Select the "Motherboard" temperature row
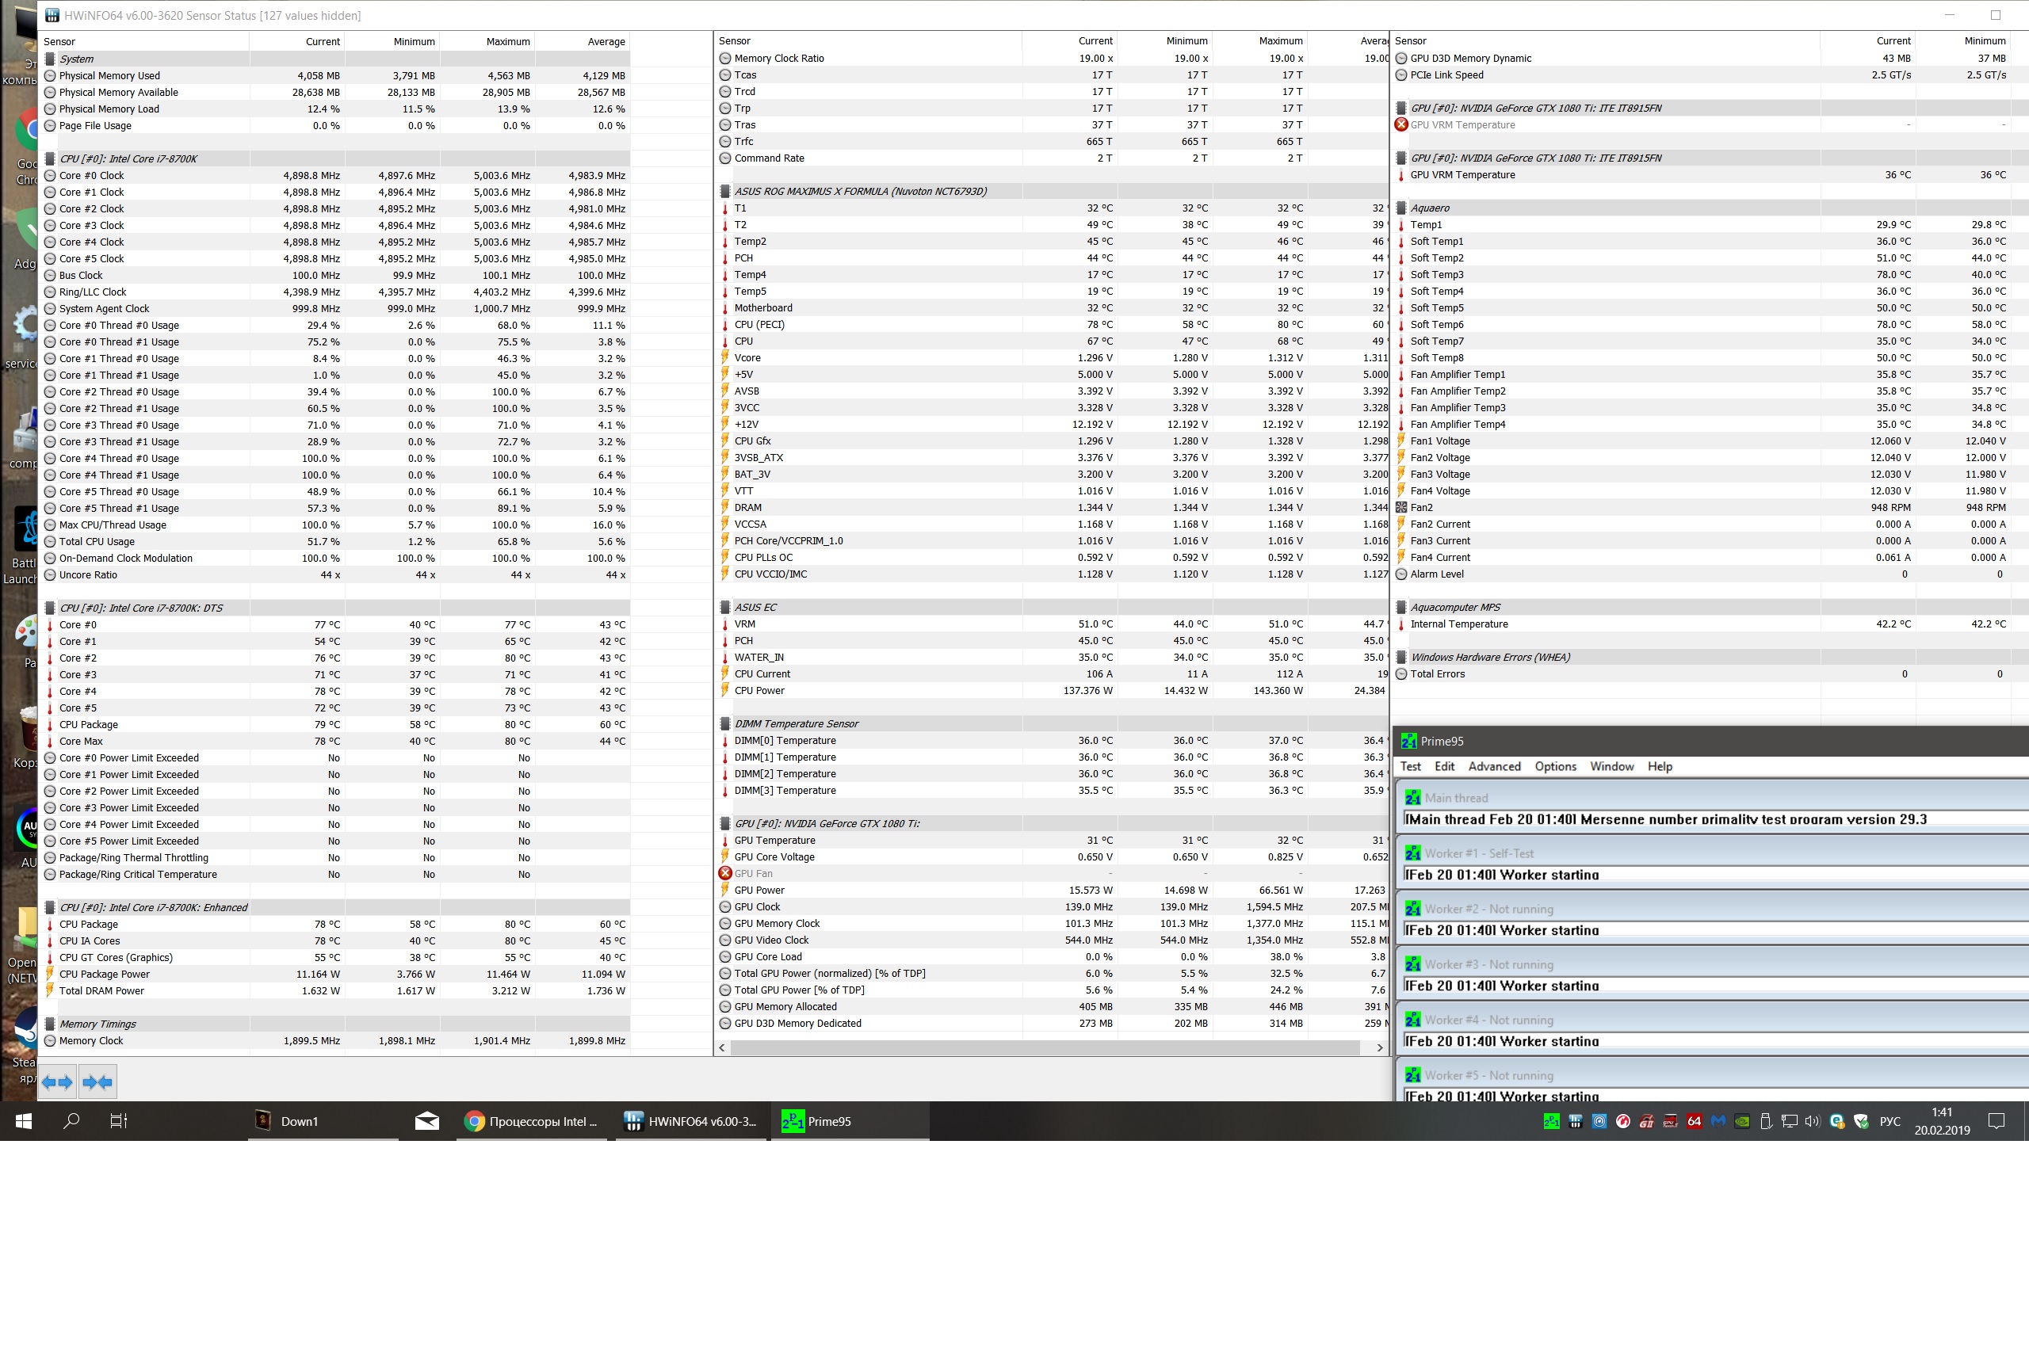Screen dimensions: 2029x1358 1053,308
